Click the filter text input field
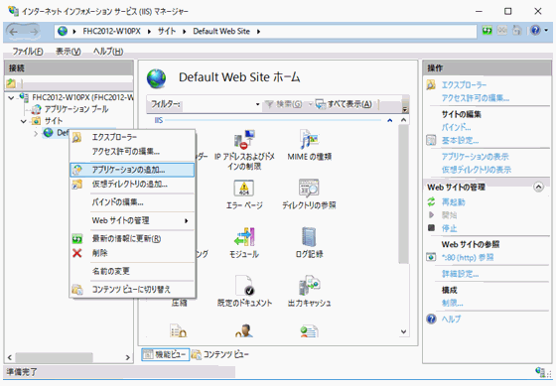 (x=217, y=104)
